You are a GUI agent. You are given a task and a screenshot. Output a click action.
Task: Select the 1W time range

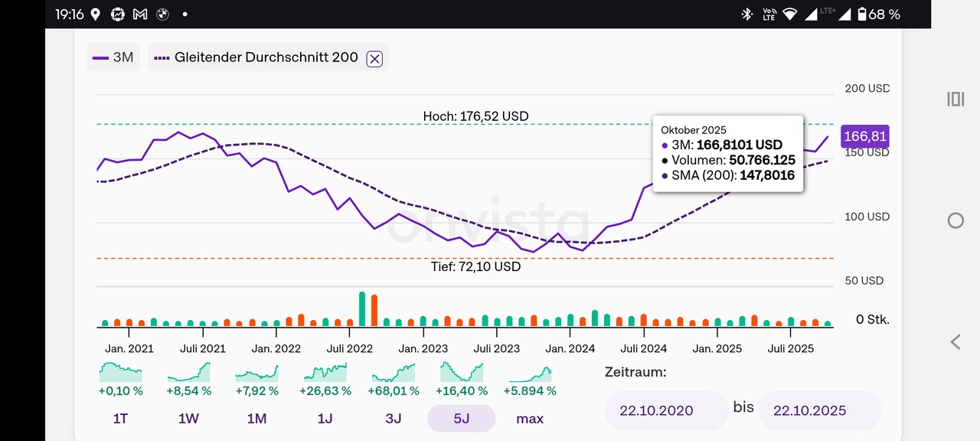(188, 419)
